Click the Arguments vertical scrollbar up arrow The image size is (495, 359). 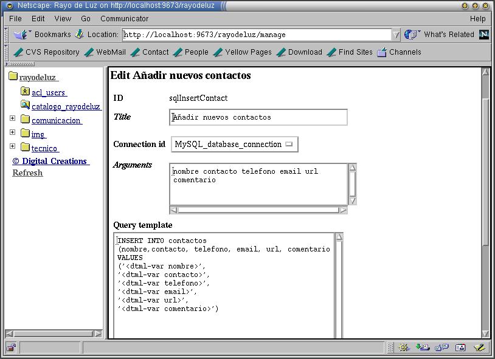click(352, 168)
